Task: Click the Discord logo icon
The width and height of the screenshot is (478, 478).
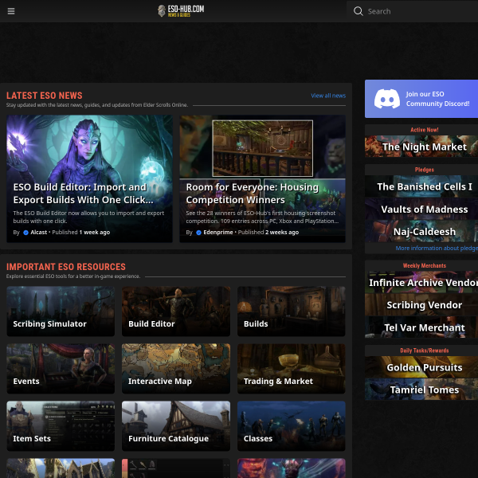Action: (x=387, y=99)
